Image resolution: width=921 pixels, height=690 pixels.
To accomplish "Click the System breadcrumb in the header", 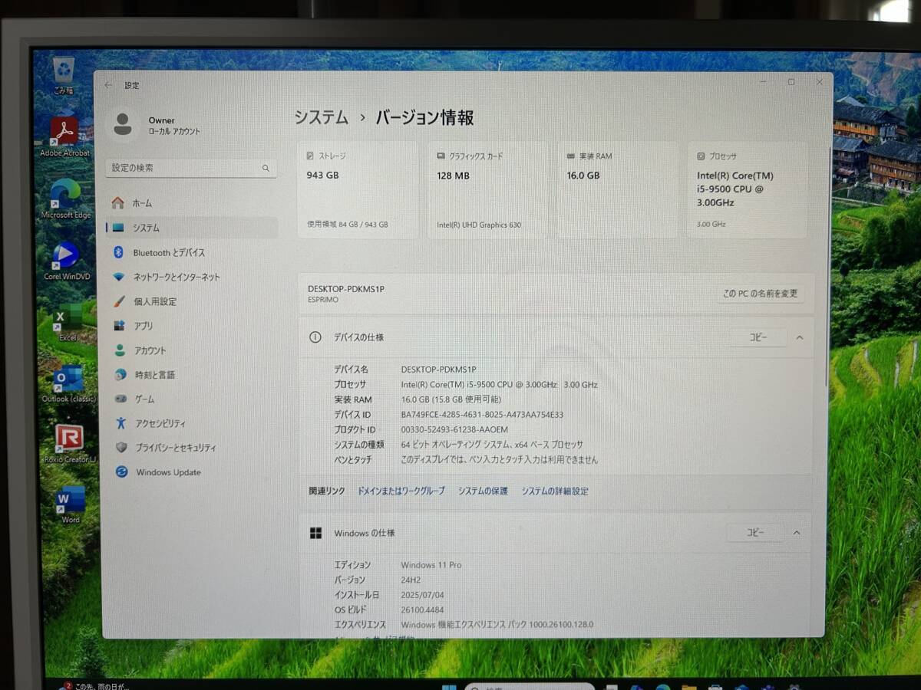I will pos(321,117).
